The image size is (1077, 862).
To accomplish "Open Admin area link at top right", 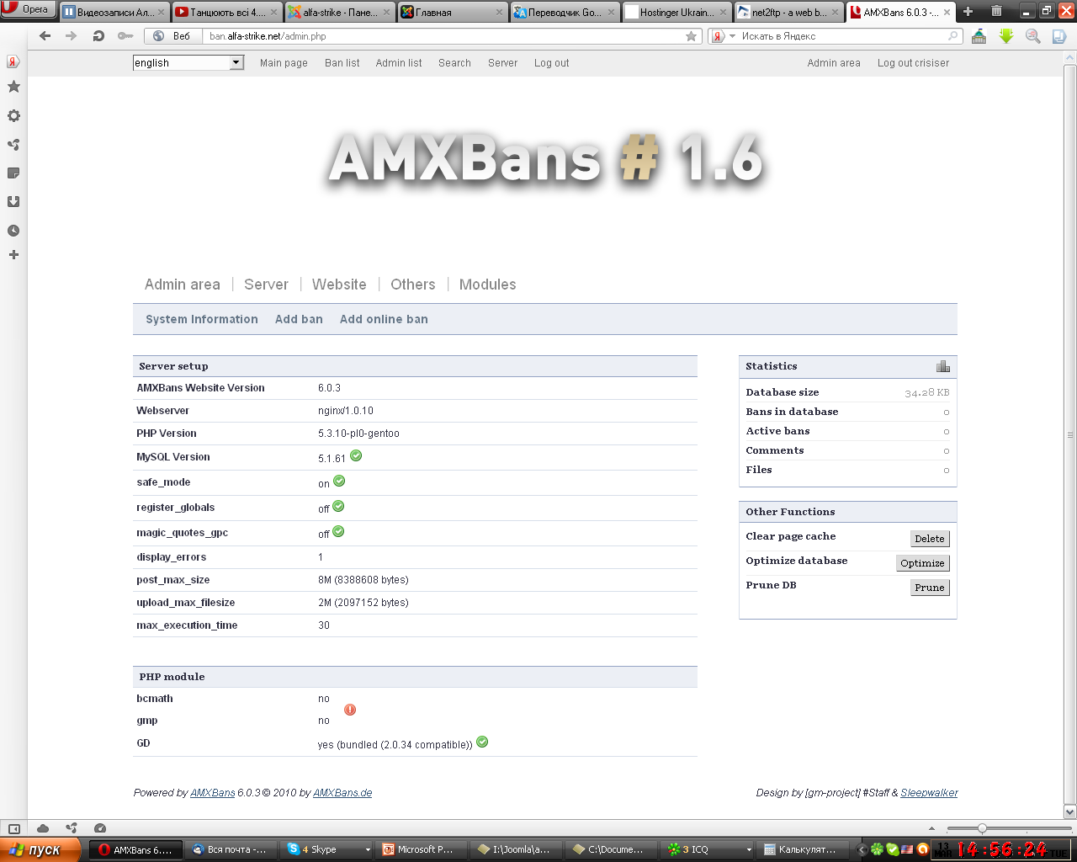I will 834,63.
